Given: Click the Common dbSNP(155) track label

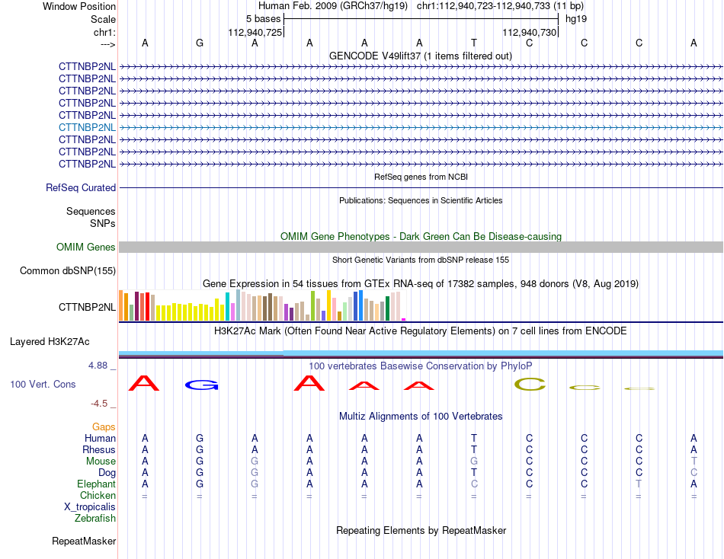Looking at the screenshot, I should click(x=67, y=271).
